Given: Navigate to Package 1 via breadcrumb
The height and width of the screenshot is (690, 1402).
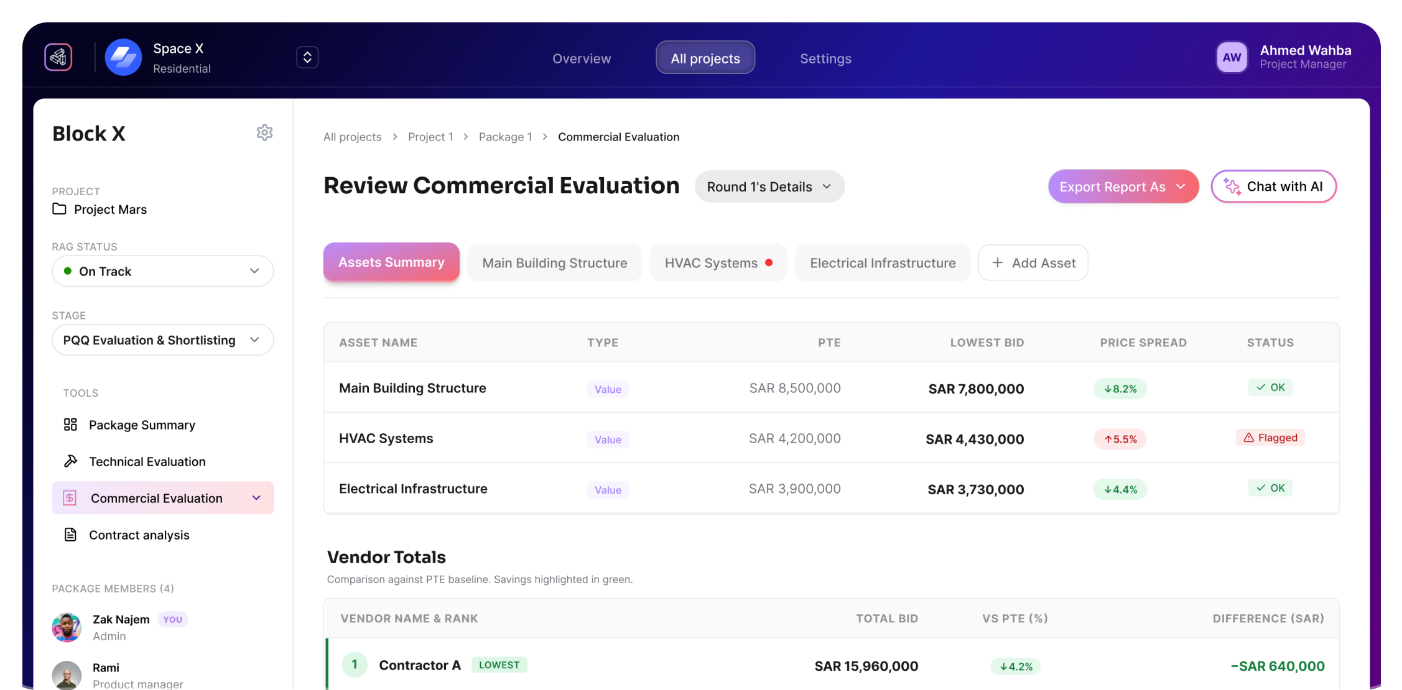Looking at the screenshot, I should [x=505, y=136].
